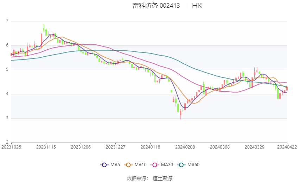Click the MA60 legend label text
This screenshot has width=299, height=182.
(x=193, y=165)
